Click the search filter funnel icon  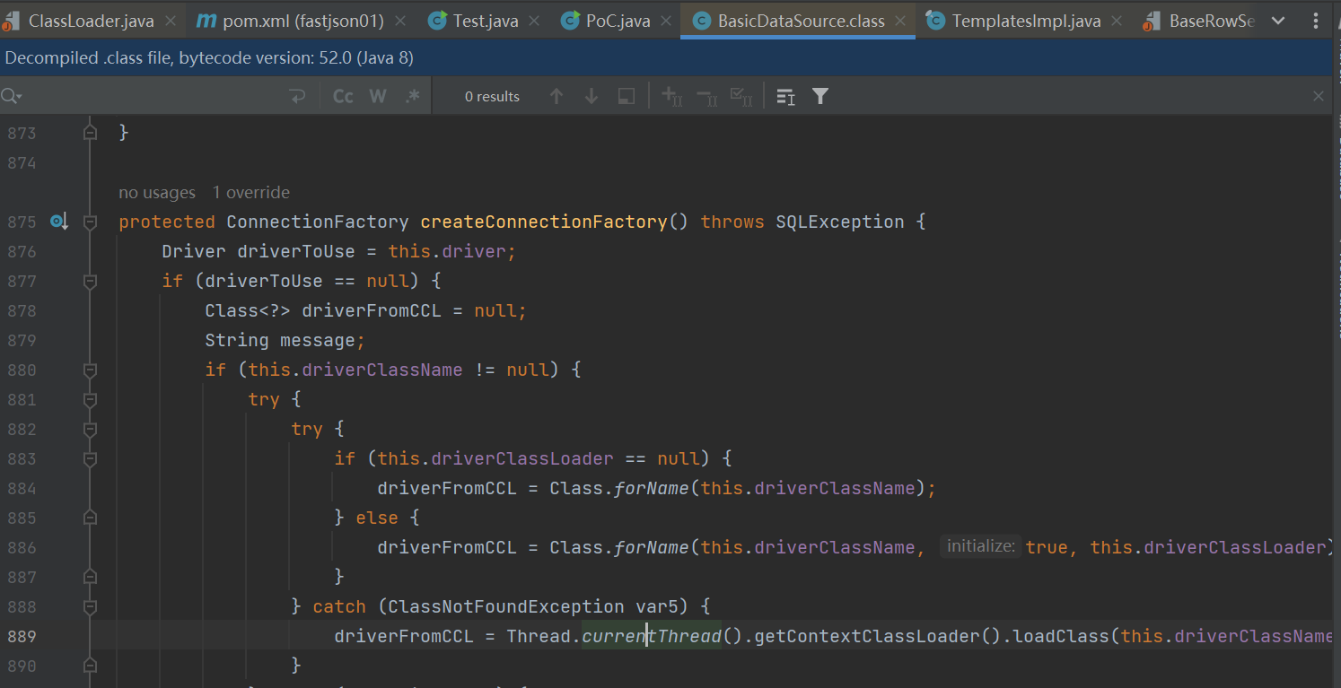(x=819, y=97)
